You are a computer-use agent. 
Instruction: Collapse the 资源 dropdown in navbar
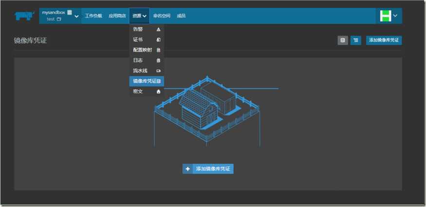tap(139, 16)
